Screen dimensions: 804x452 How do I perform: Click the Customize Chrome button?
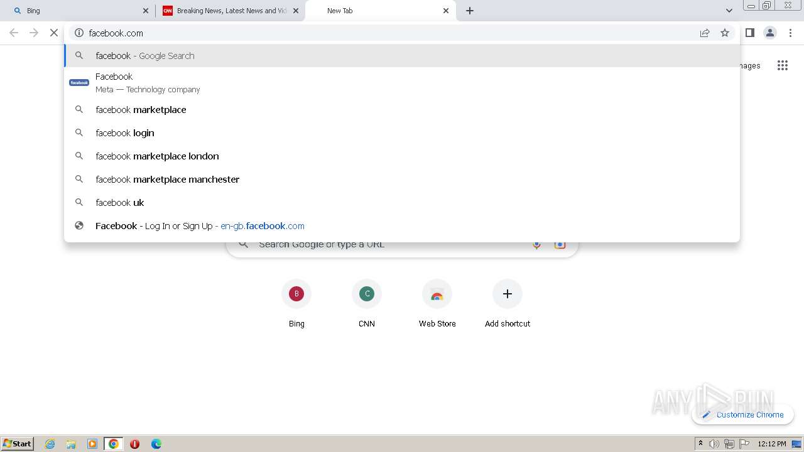(x=742, y=414)
